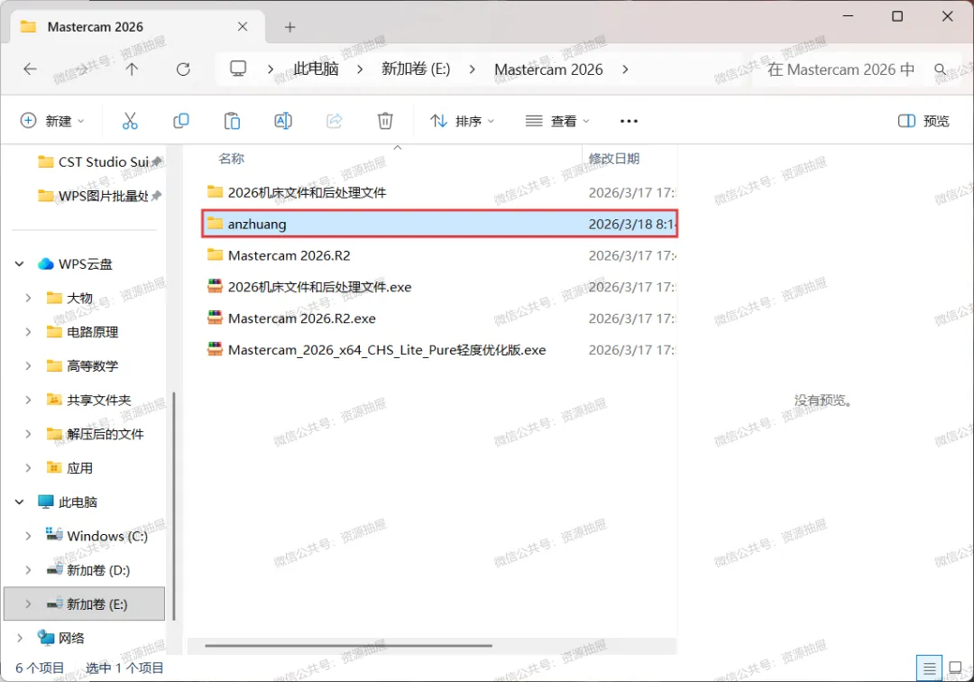974x682 pixels.
Task: Click the search magnifier icon
Action: (941, 69)
